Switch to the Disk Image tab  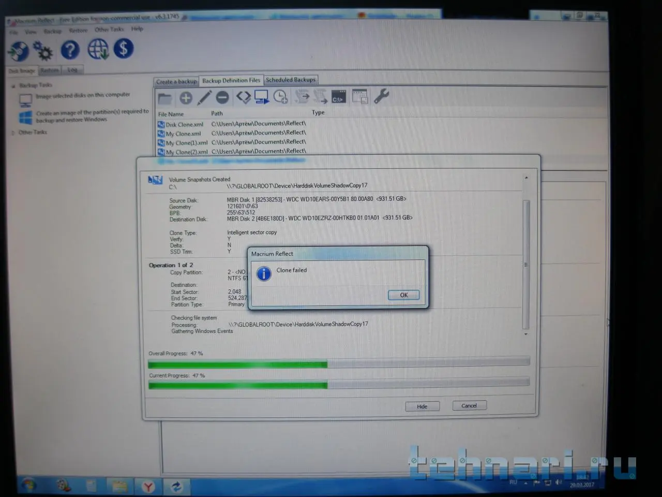22,71
